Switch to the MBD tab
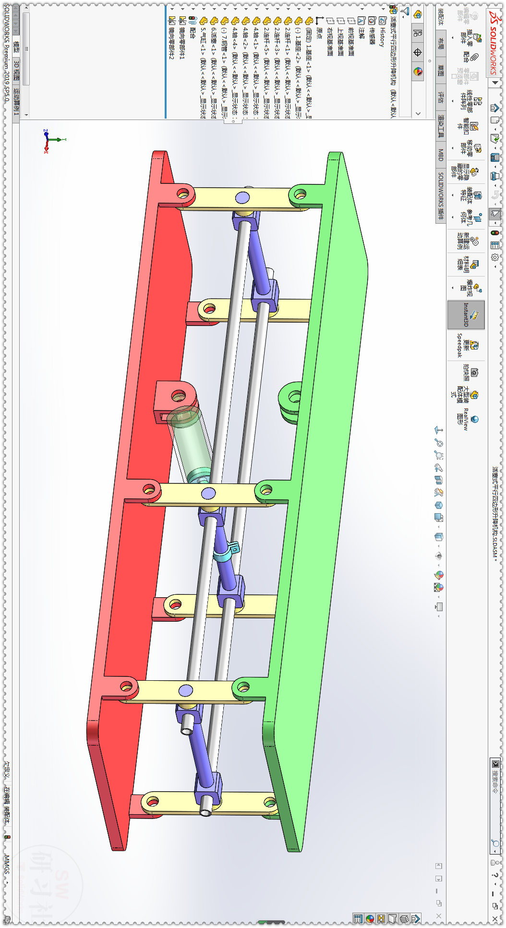Screen dimensions: 506x928 tap(441, 155)
